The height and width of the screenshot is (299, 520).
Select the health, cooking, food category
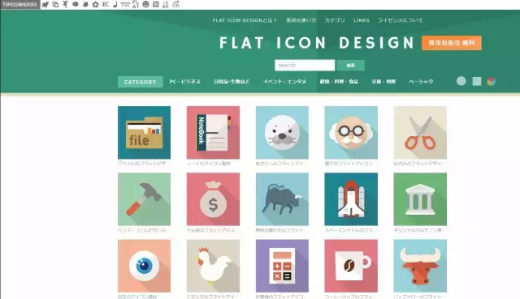339,81
